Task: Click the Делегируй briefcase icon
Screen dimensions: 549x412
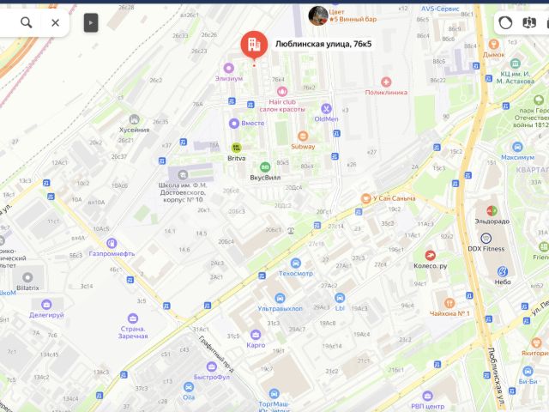Action: (x=46, y=305)
